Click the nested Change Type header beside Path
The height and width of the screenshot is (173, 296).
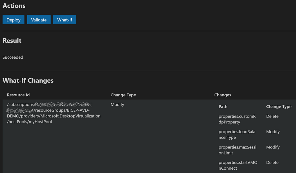point(279,107)
